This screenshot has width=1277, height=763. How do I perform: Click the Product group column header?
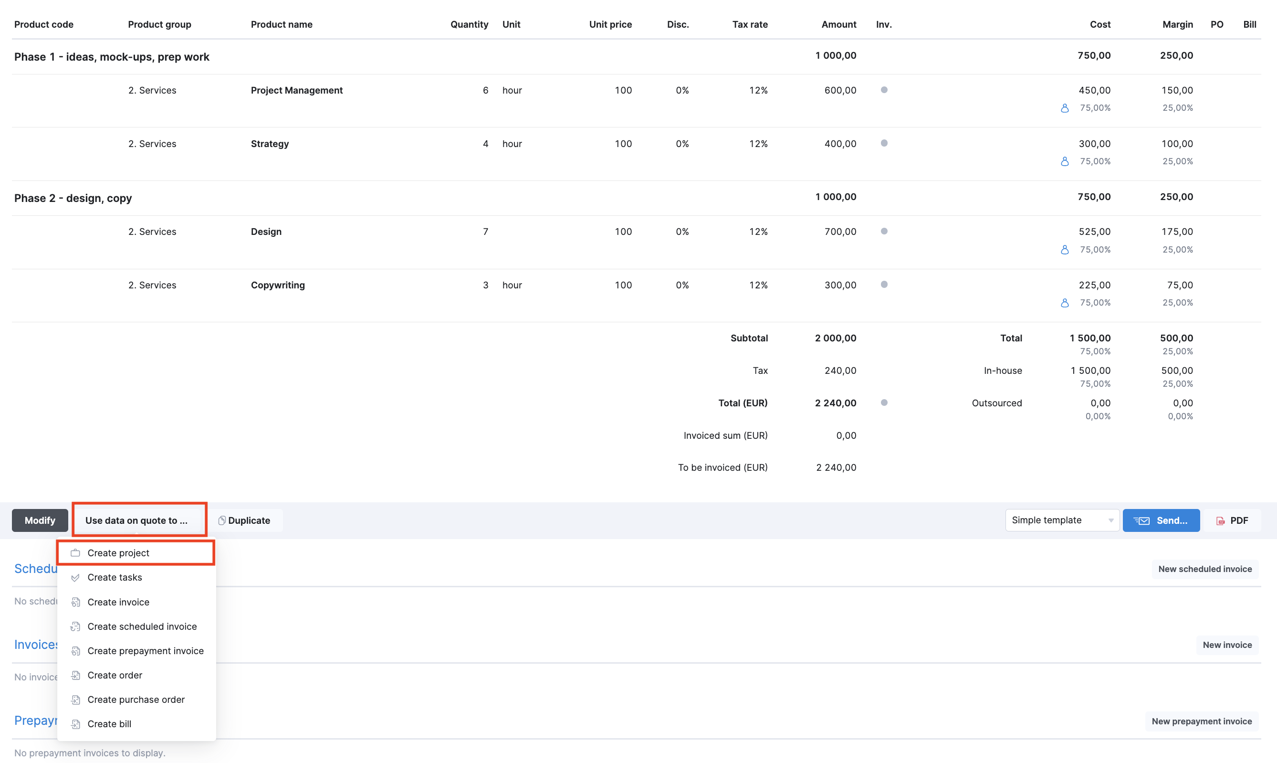click(x=159, y=24)
